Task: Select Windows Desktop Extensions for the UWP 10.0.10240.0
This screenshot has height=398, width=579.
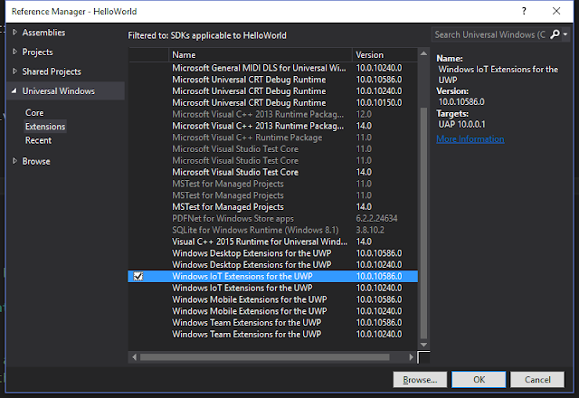Action: (273, 265)
